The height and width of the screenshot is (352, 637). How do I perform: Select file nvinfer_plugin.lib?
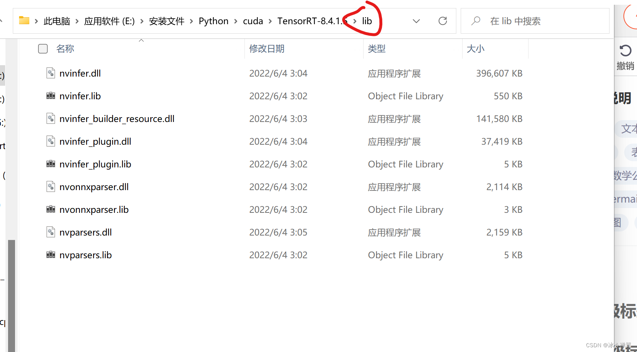point(95,164)
